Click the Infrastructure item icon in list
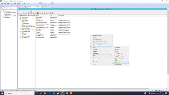169x95 pixels. (36, 37)
